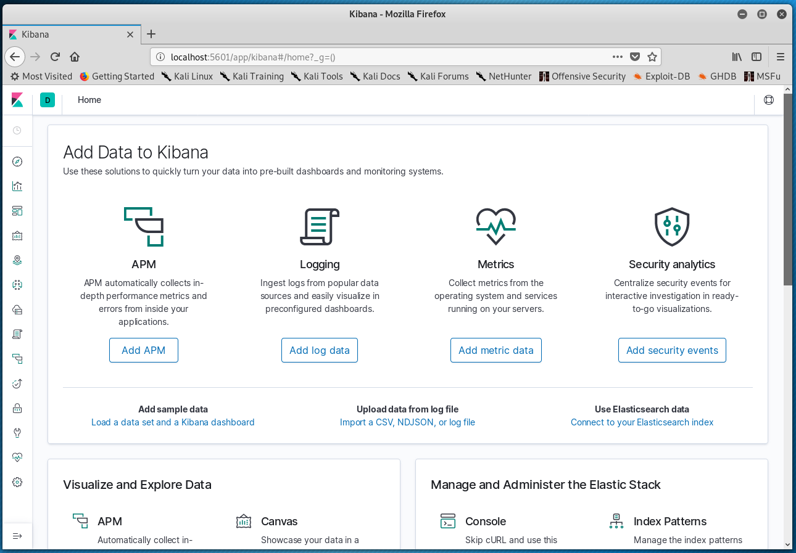The image size is (796, 553).
Task: Open Management gear icon in sidebar
Action: click(17, 482)
